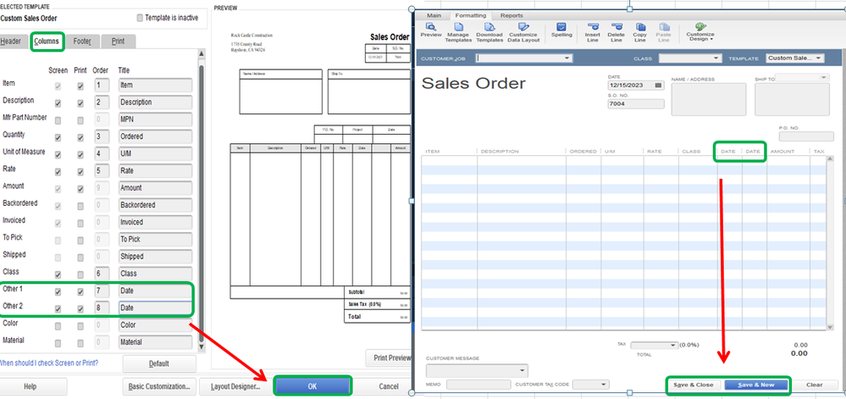
Task: Click the Delete Line icon
Action: [x=617, y=26]
